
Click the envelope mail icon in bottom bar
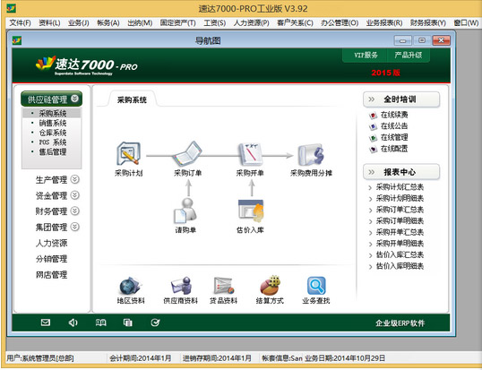(46, 323)
